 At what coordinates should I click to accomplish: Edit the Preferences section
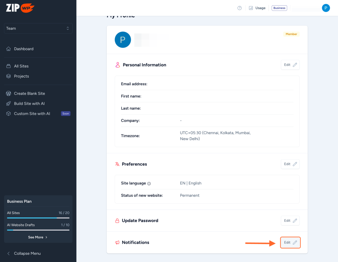290,164
